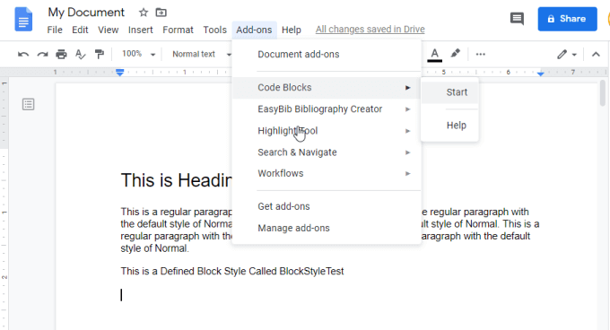Image resolution: width=610 pixels, height=330 pixels.
Task: Click the three-dot More toolbar options
Action: 481,54
